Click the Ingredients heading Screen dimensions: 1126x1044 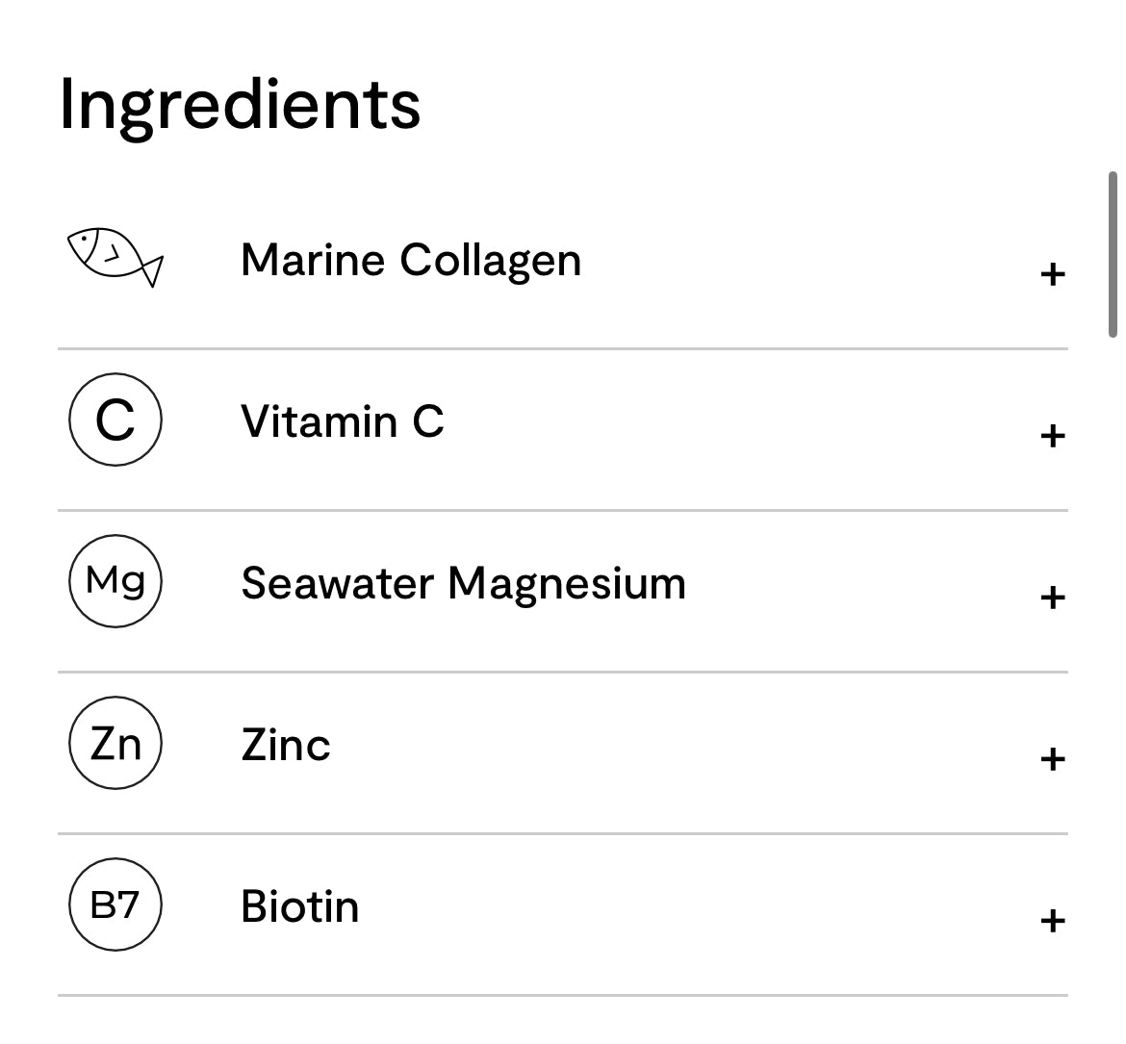coord(240,104)
